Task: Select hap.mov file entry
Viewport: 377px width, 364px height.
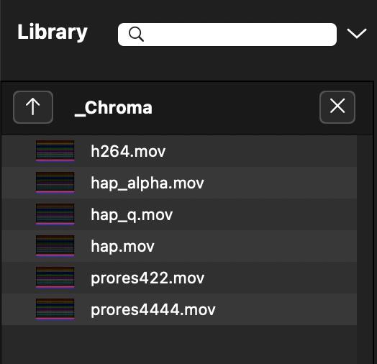Action: coord(179,246)
